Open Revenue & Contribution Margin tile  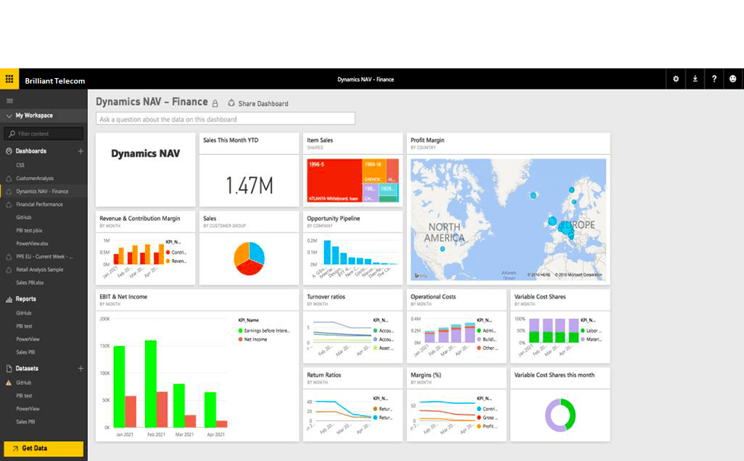(x=145, y=248)
